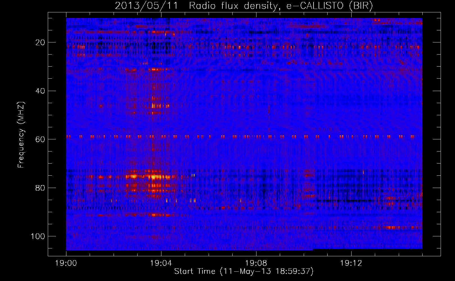Click the '60' frequency tick label
455x281 pixels.
tap(40, 139)
